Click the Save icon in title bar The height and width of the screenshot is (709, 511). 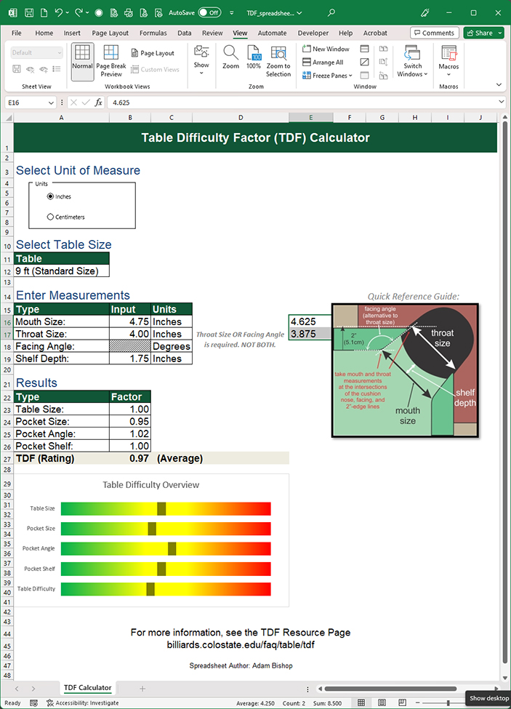coord(29,13)
